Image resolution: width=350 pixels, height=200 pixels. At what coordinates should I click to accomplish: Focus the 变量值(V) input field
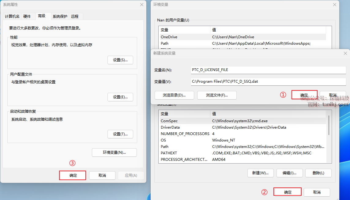click(269, 81)
